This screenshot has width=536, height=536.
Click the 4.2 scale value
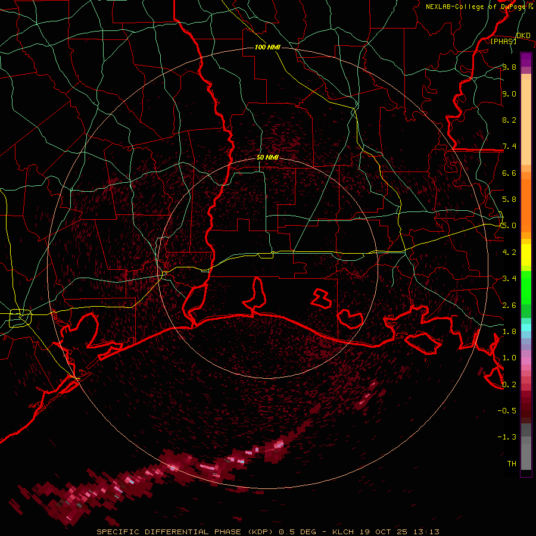click(x=509, y=253)
